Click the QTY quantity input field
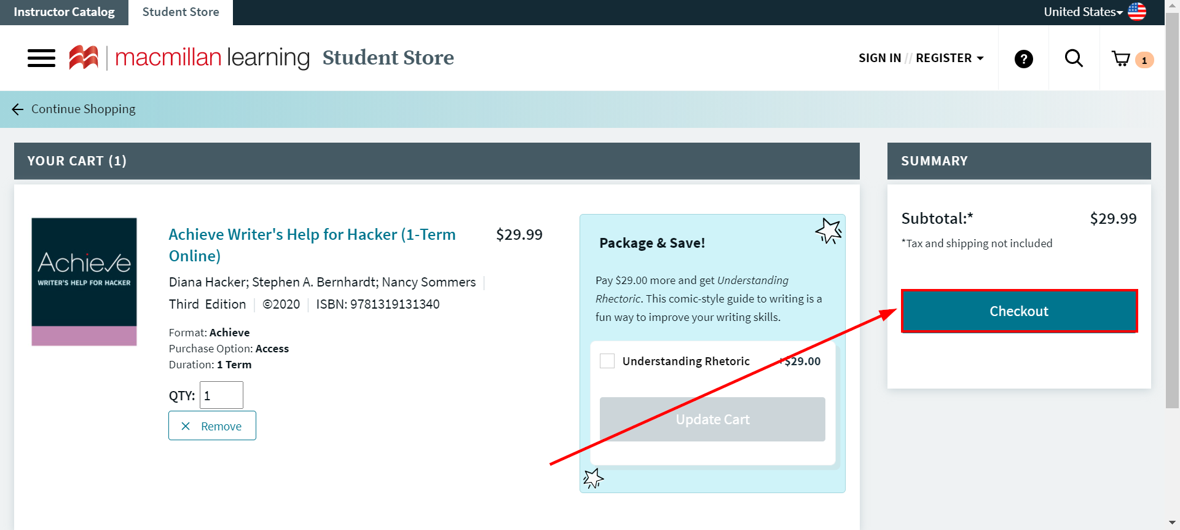Image resolution: width=1180 pixels, height=530 pixels. click(x=221, y=395)
